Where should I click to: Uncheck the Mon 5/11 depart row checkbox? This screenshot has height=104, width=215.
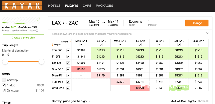[x=68, y=76]
